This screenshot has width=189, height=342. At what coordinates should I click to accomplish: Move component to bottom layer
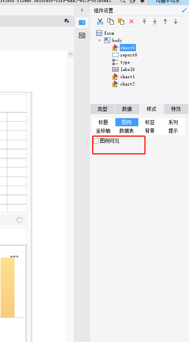(155, 21)
